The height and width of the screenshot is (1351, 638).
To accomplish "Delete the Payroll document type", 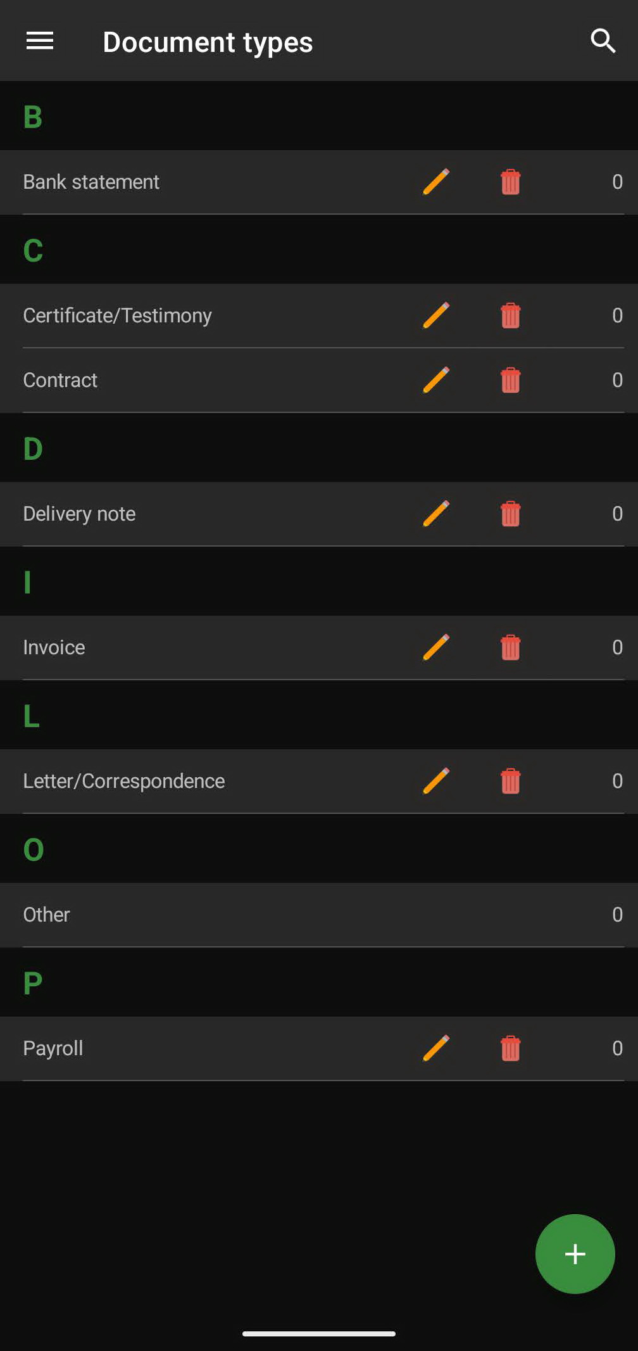I will 511,1048.
